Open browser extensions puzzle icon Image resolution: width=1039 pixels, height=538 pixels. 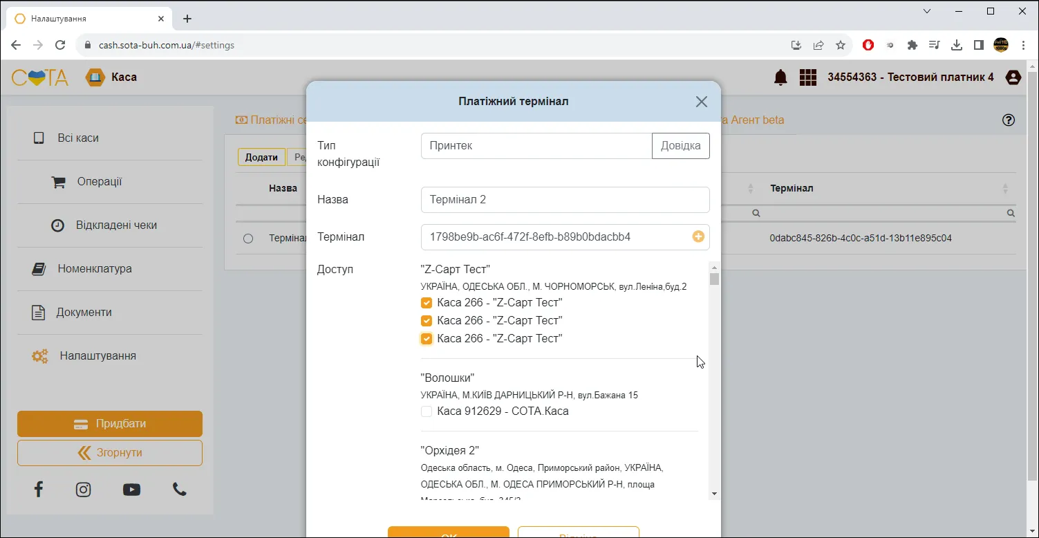point(912,45)
